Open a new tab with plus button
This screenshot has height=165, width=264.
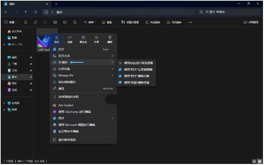(x=56, y=4)
